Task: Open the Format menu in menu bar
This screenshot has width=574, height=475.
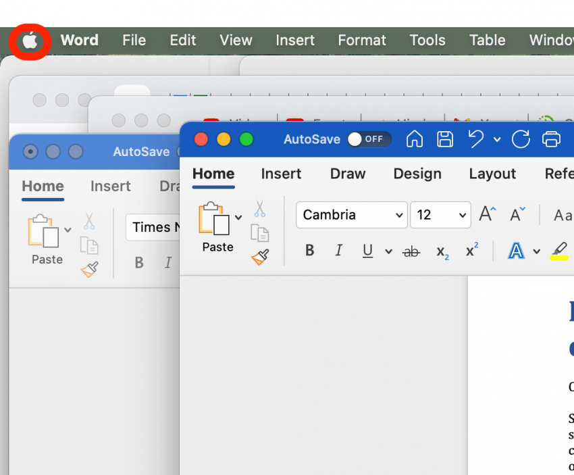Action: (x=362, y=41)
